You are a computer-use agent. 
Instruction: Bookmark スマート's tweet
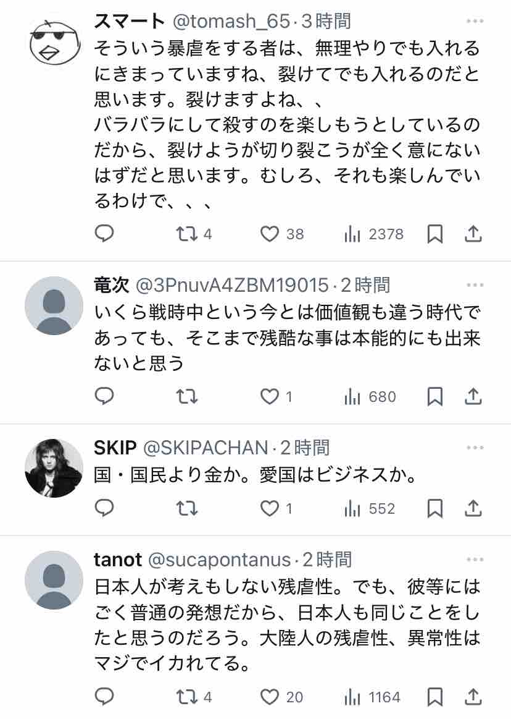435,234
